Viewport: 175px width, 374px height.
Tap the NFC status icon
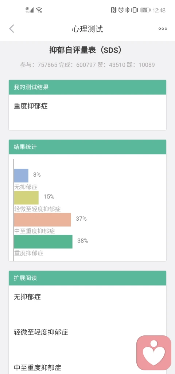tap(113, 10)
